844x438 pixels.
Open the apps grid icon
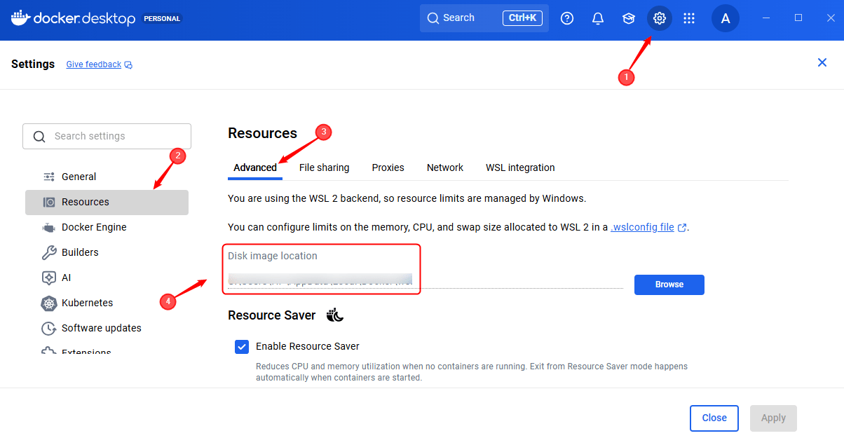click(x=689, y=18)
